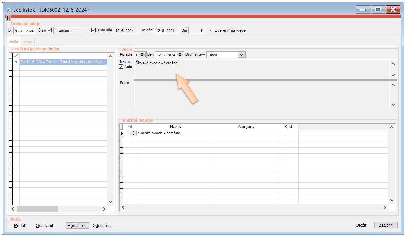
Task: Click the Poradie spinner arrows
Action: [143, 55]
